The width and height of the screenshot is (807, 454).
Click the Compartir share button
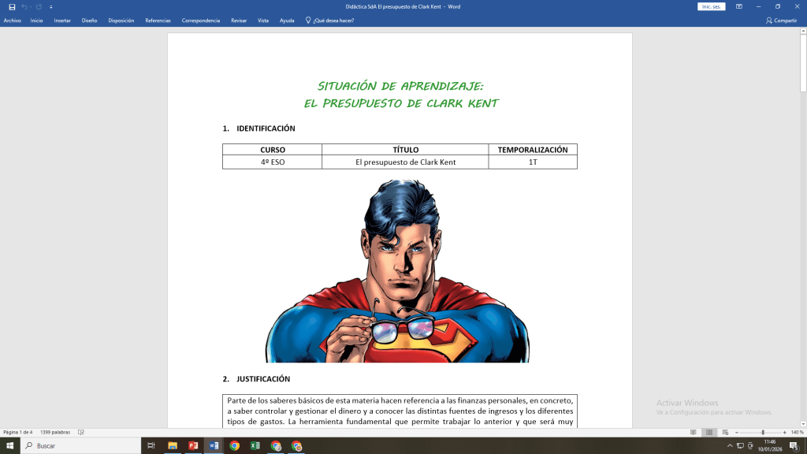pyautogui.click(x=781, y=20)
